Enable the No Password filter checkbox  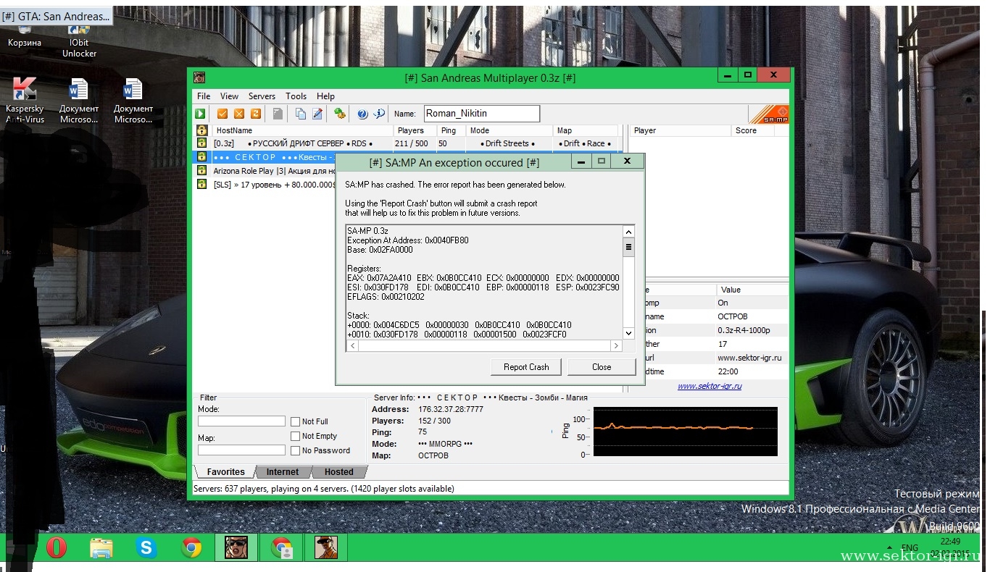pyautogui.click(x=296, y=450)
